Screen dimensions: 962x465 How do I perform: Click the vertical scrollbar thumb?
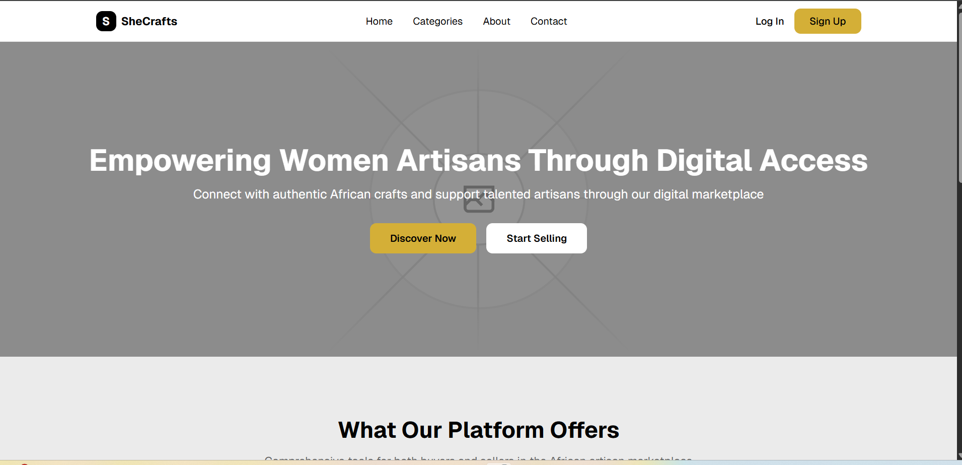coord(959,96)
